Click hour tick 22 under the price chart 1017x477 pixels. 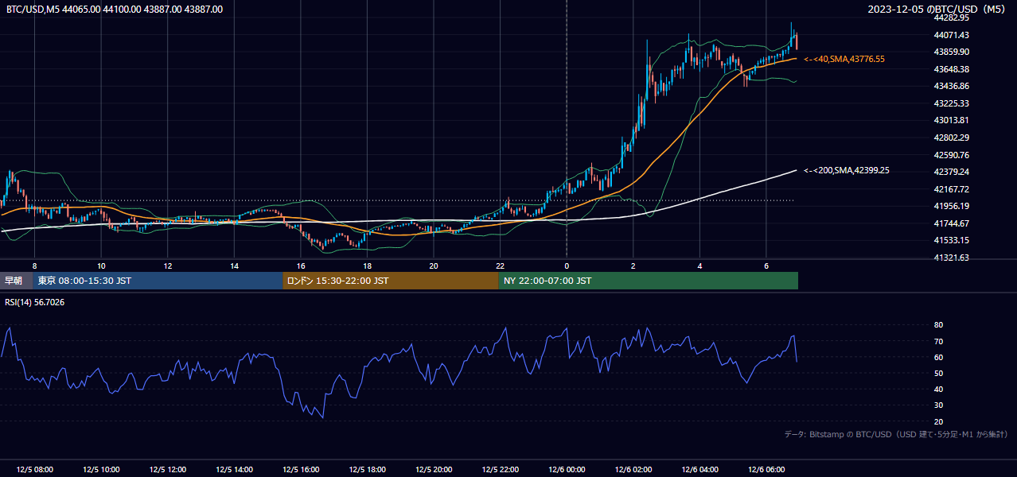pos(500,266)
